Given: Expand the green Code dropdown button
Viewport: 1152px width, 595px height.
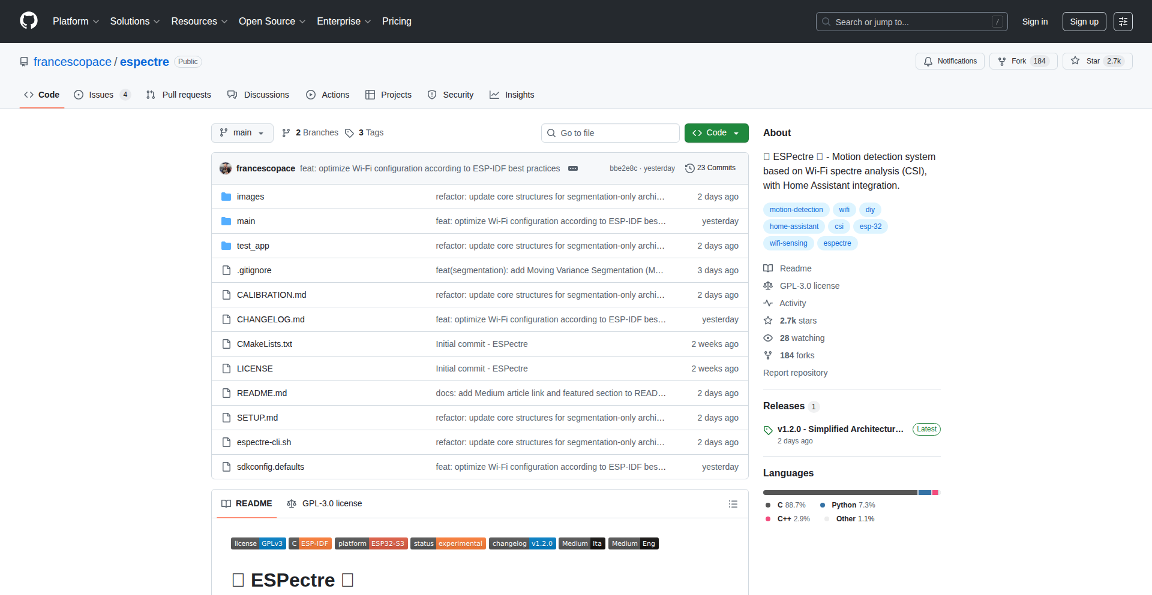Looking at the screenshot, I should pos(716,133).
